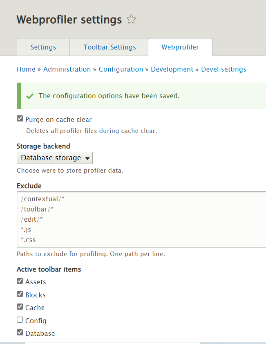Disable the Assets toolbar item
Image resolution: width=266 pixels, height=344 pixels.
(20, 281)
